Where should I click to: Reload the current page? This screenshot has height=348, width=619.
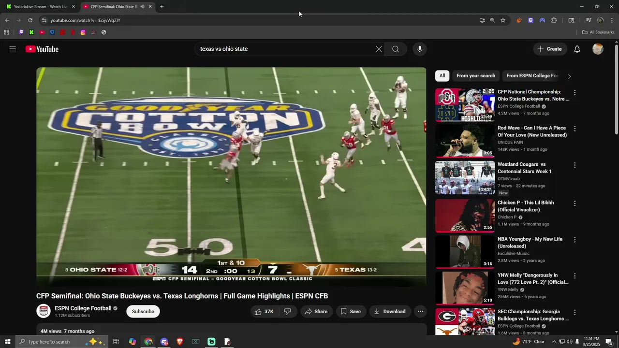(x=30, y=20)
